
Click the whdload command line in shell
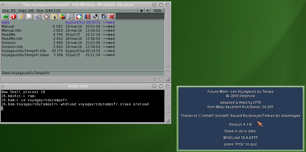75,104
